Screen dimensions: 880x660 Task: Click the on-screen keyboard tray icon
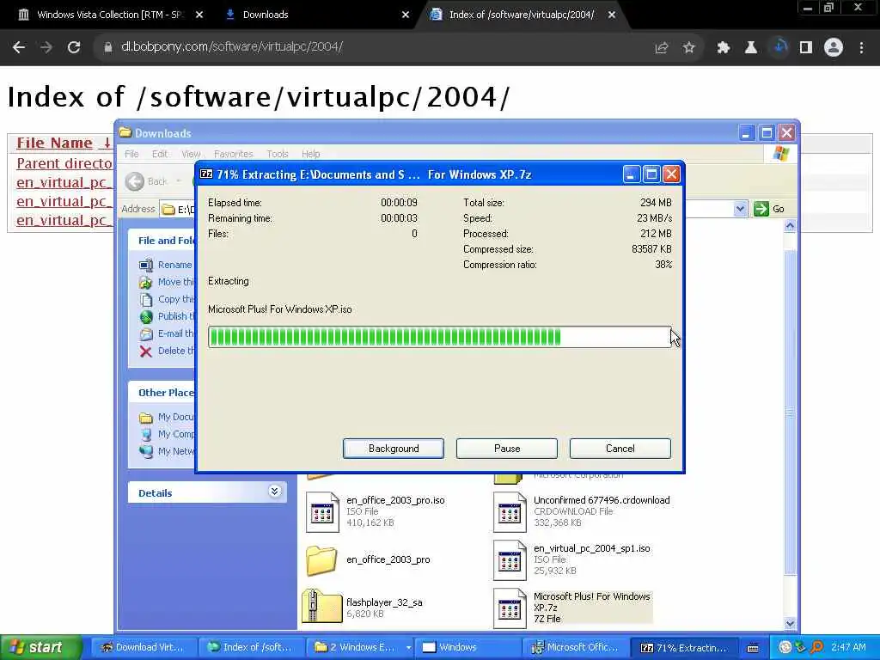tap(753, 648)
